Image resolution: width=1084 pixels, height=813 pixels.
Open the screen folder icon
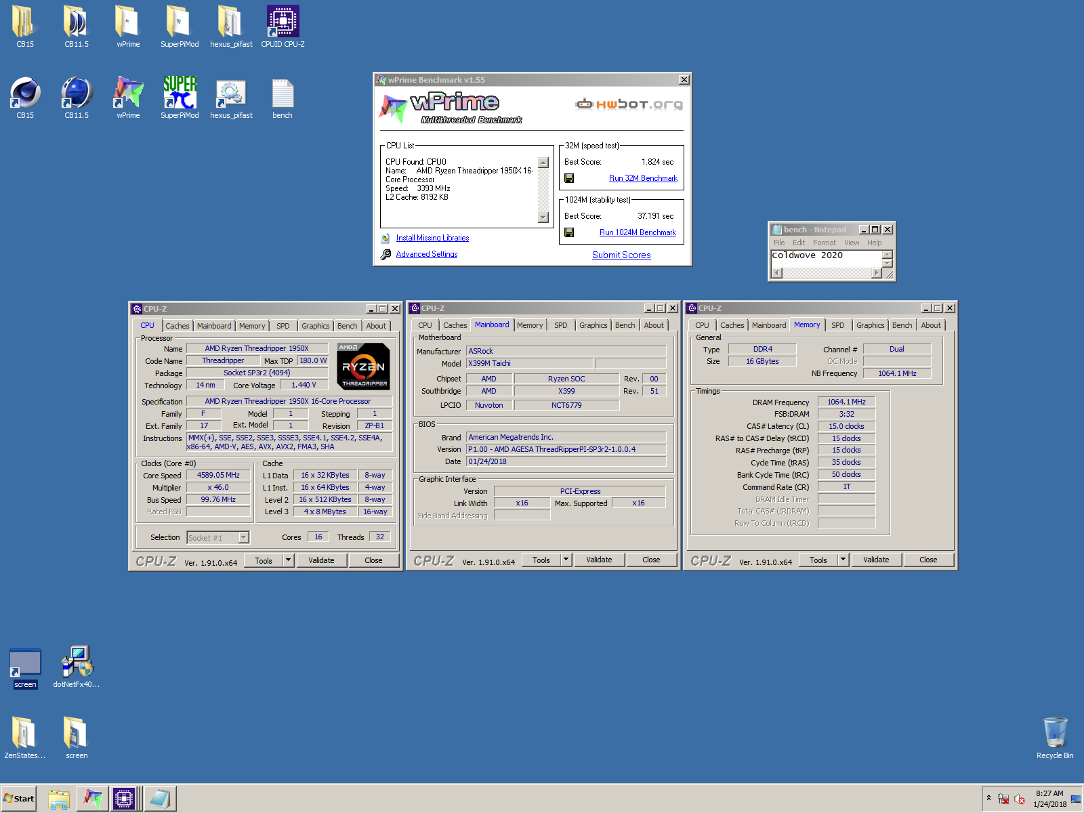(x=77, y=738)
